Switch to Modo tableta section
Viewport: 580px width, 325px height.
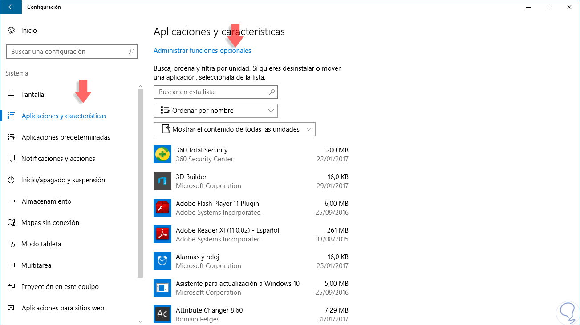(41, 244)
